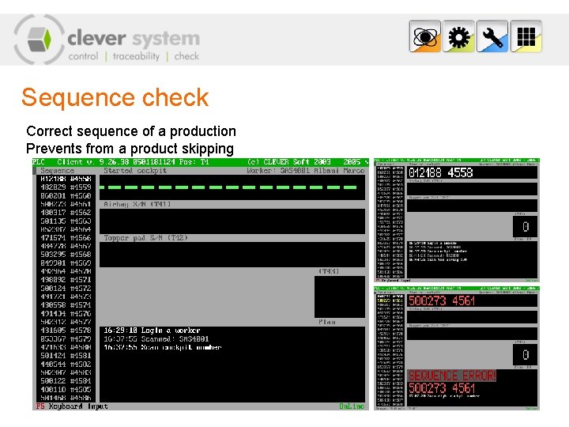Click the Started cockpit input field
Screen dimensions: 569x427
click(232, 187)
